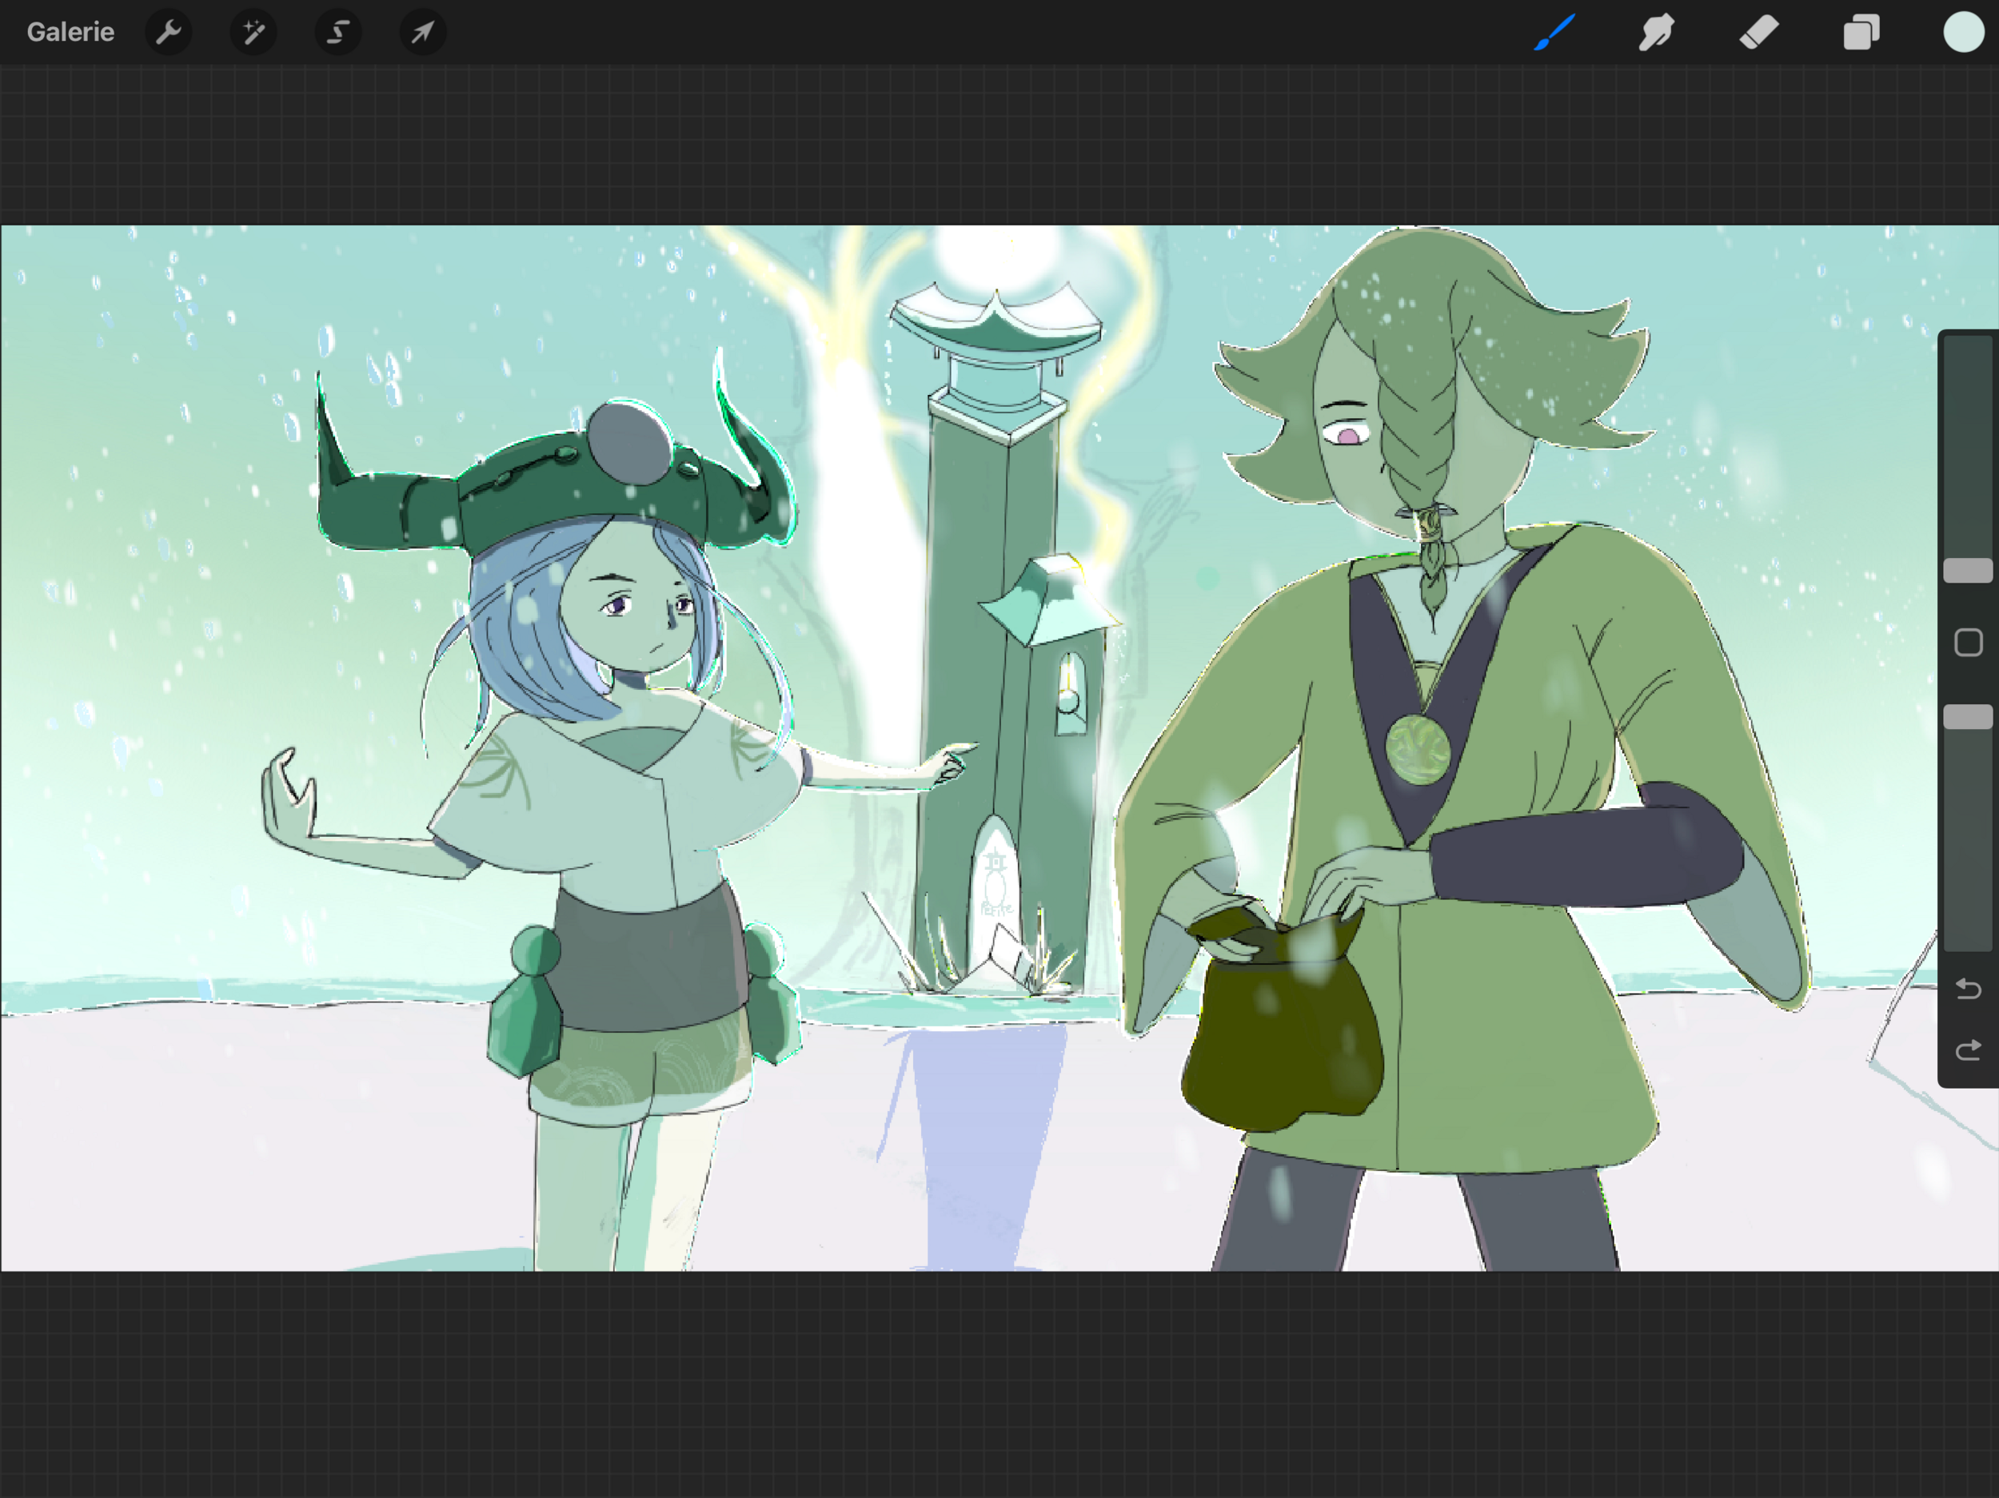This screenshot has height=1498, width=1999.
Task: Click the brush opacity slider handle
Action: pyautogui.click(x=1967, y=716)
